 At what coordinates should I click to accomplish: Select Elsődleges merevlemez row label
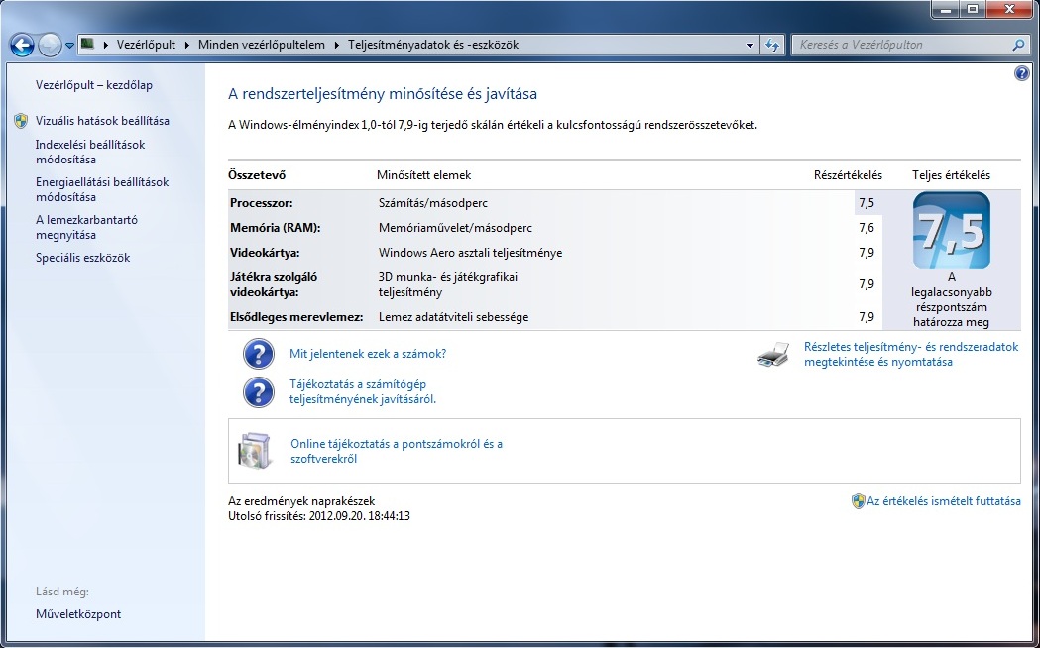pos(296,317)
